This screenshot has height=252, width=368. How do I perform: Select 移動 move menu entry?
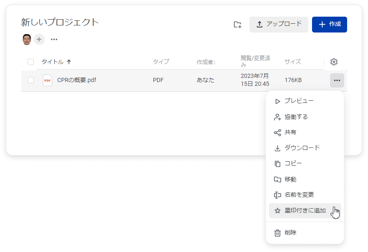(x=305, y=180)
